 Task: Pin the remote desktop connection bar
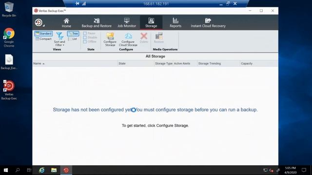(x=77, y=3)
